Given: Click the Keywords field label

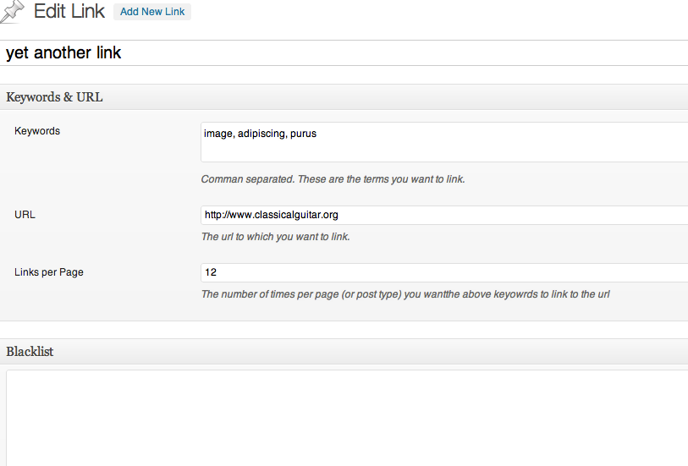Looking at the screenshot, I should pyautogui.click(x=37, y=131).
